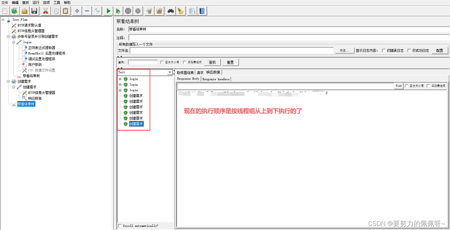Start test without pauses icon

[118, 11]
